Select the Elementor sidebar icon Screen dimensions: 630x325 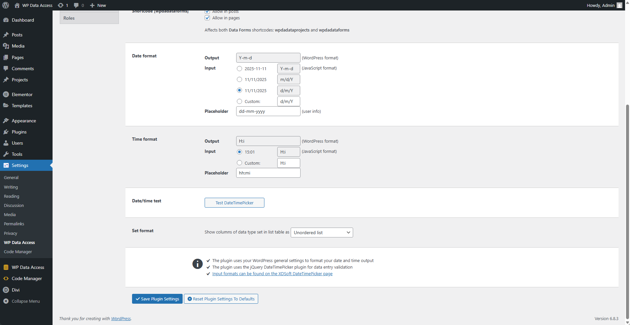tap(6, 94)
